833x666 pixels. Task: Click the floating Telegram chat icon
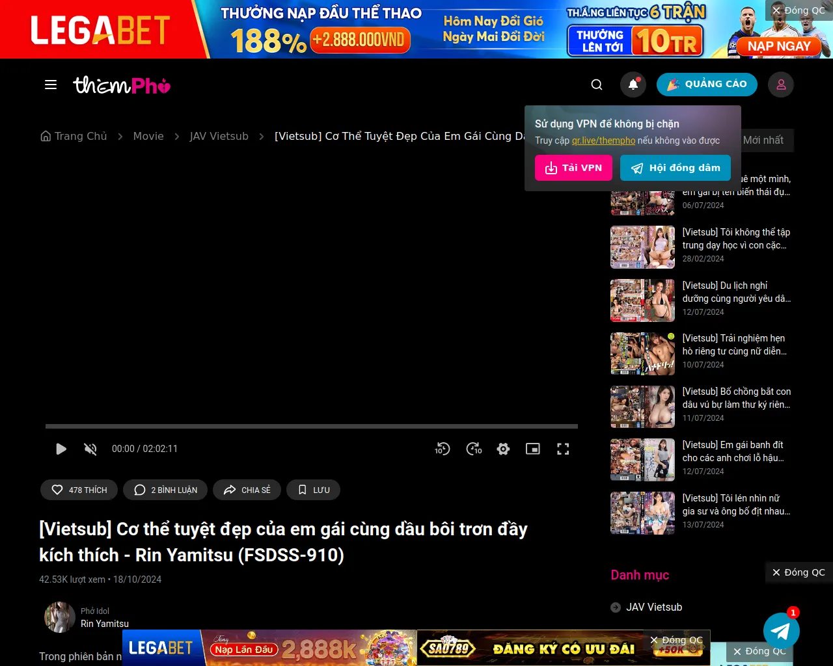781,630
